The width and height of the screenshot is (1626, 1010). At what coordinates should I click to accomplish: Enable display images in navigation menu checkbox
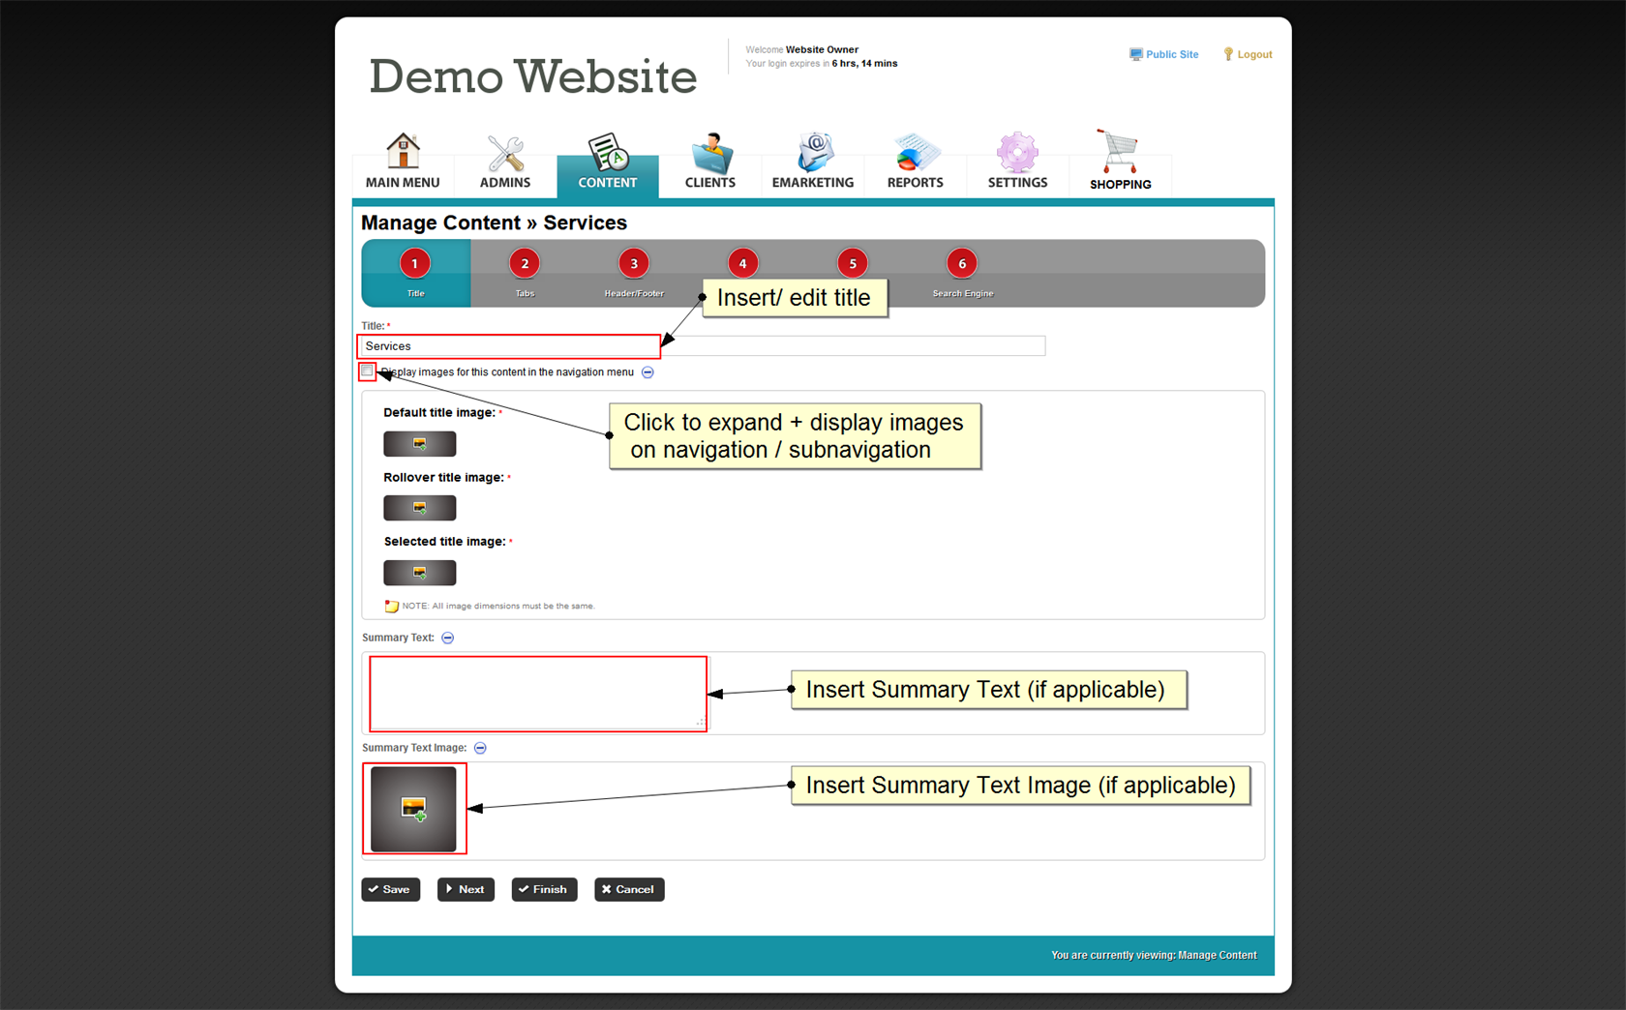(367, 371)
